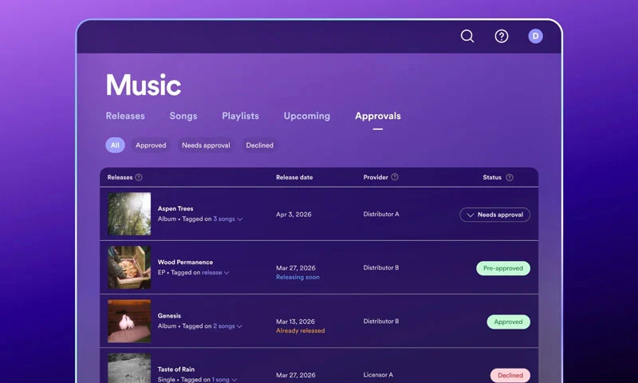Expand 'release' tag on Wood Permanence
Screen dimensions: 638x383
[215, 272]
